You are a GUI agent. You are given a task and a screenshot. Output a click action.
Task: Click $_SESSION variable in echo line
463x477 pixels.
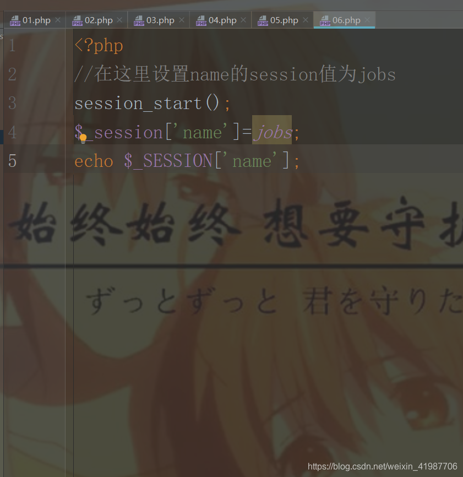tap(168, 161)
